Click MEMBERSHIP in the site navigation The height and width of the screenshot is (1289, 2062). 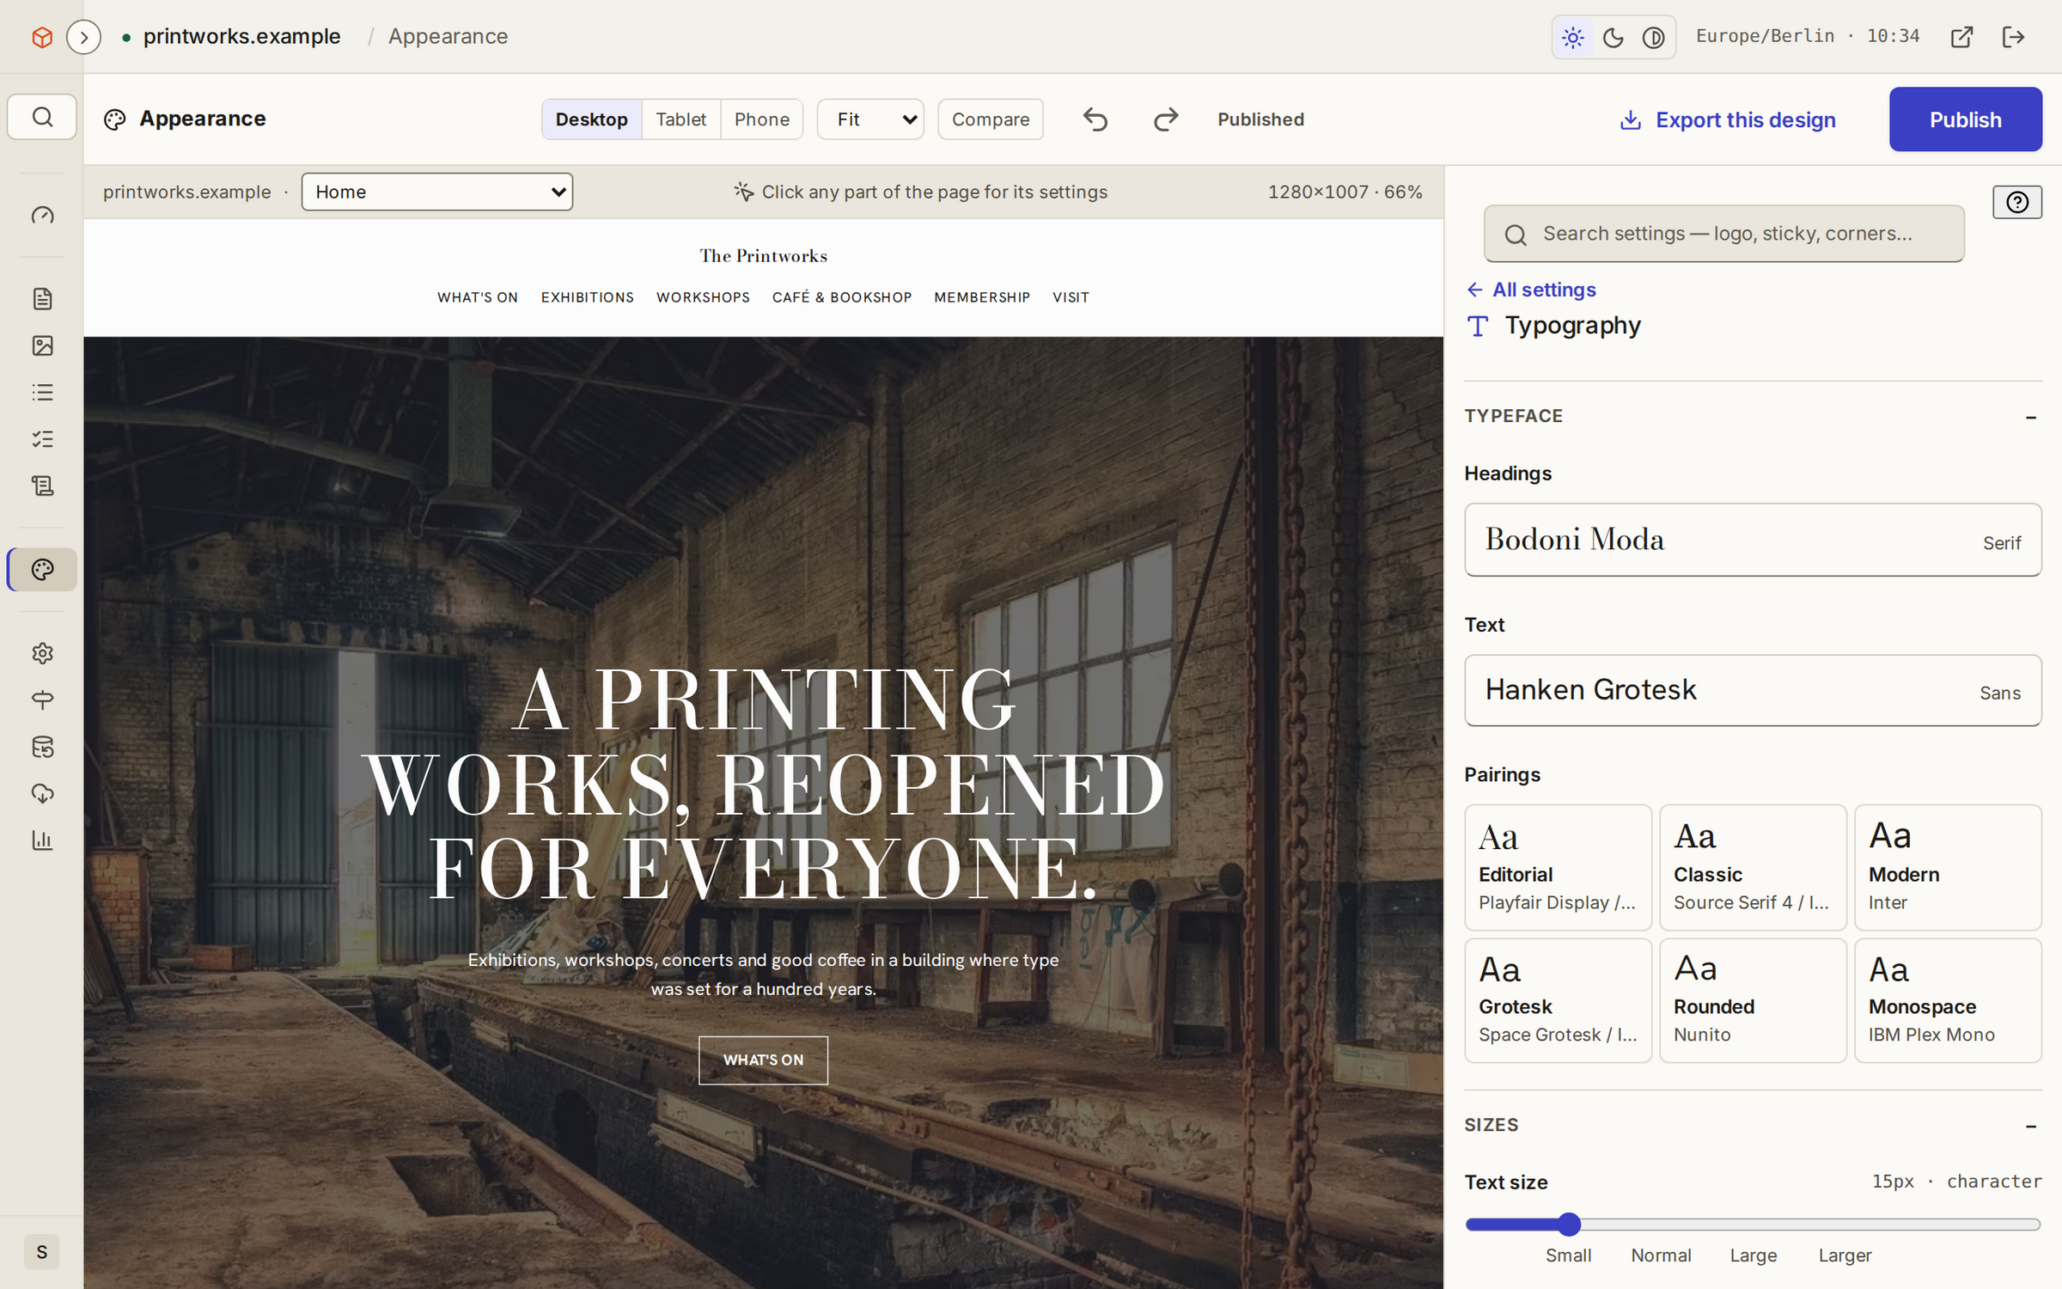(982, 297)
